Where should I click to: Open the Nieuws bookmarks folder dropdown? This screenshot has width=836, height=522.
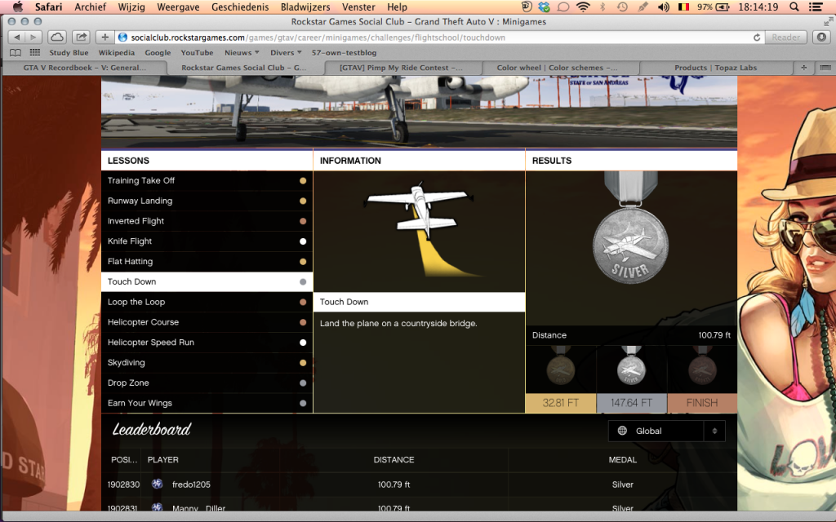tap(242, 53)
